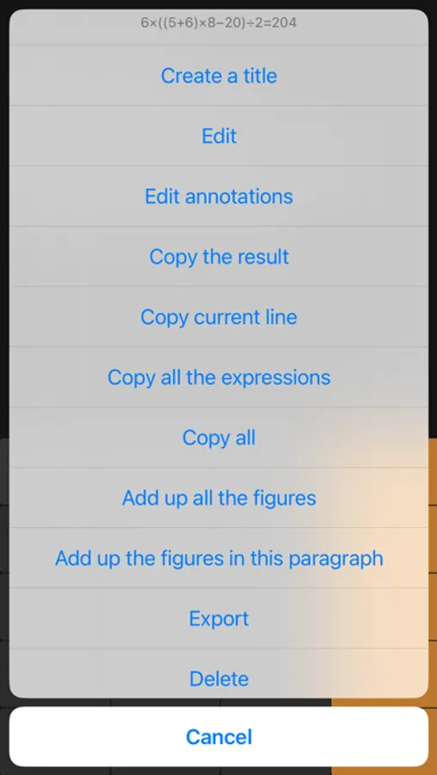The height and width of the screenshot is (775, 437).
Task: Choose Add up the figures in this paragraph
Action: pos(219,558)
